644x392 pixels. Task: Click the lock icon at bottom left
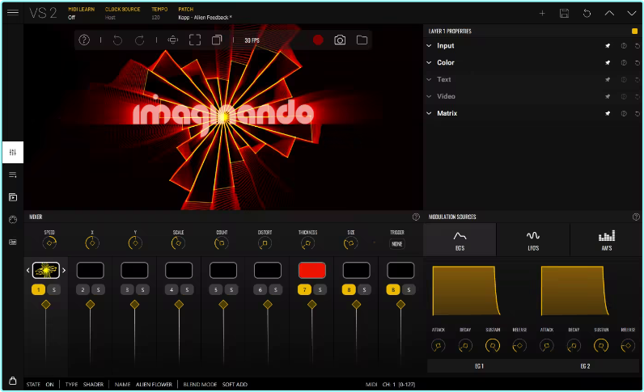tap(13, 381)
